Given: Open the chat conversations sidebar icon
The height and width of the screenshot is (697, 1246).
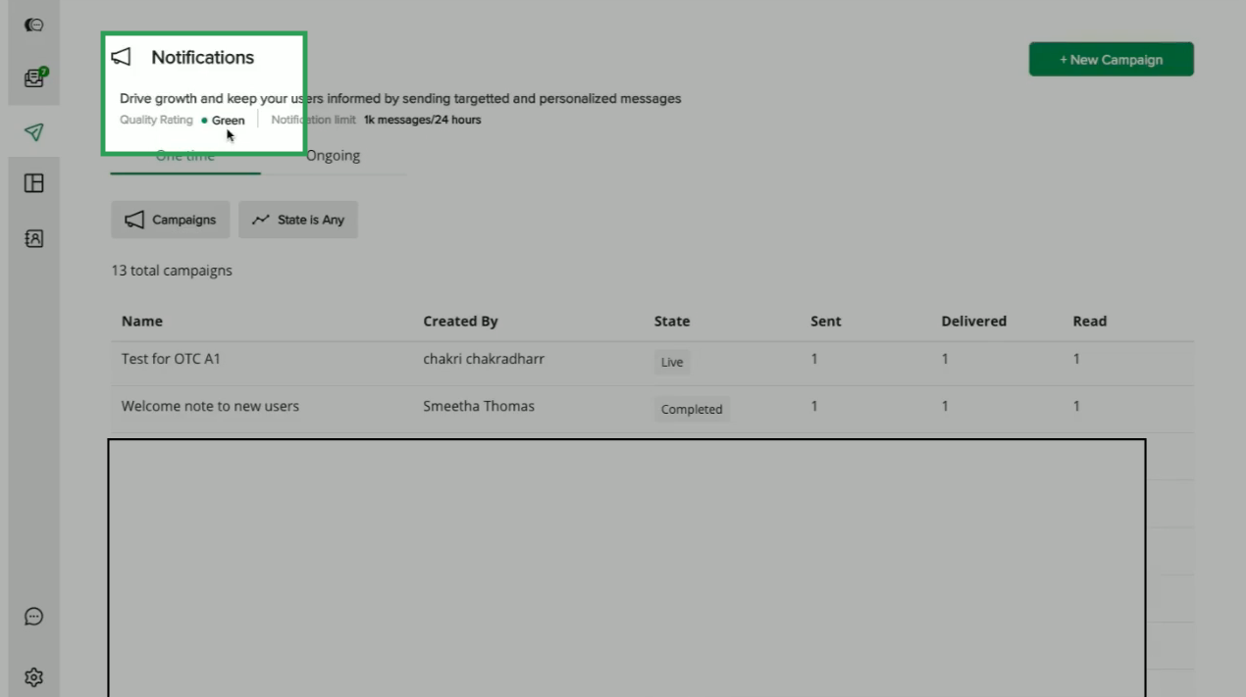Looking at the screenshot, I should [33, 25].
